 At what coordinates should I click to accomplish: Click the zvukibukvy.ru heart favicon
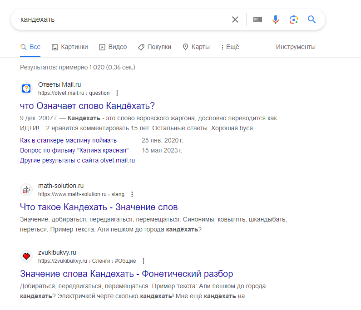27,256
